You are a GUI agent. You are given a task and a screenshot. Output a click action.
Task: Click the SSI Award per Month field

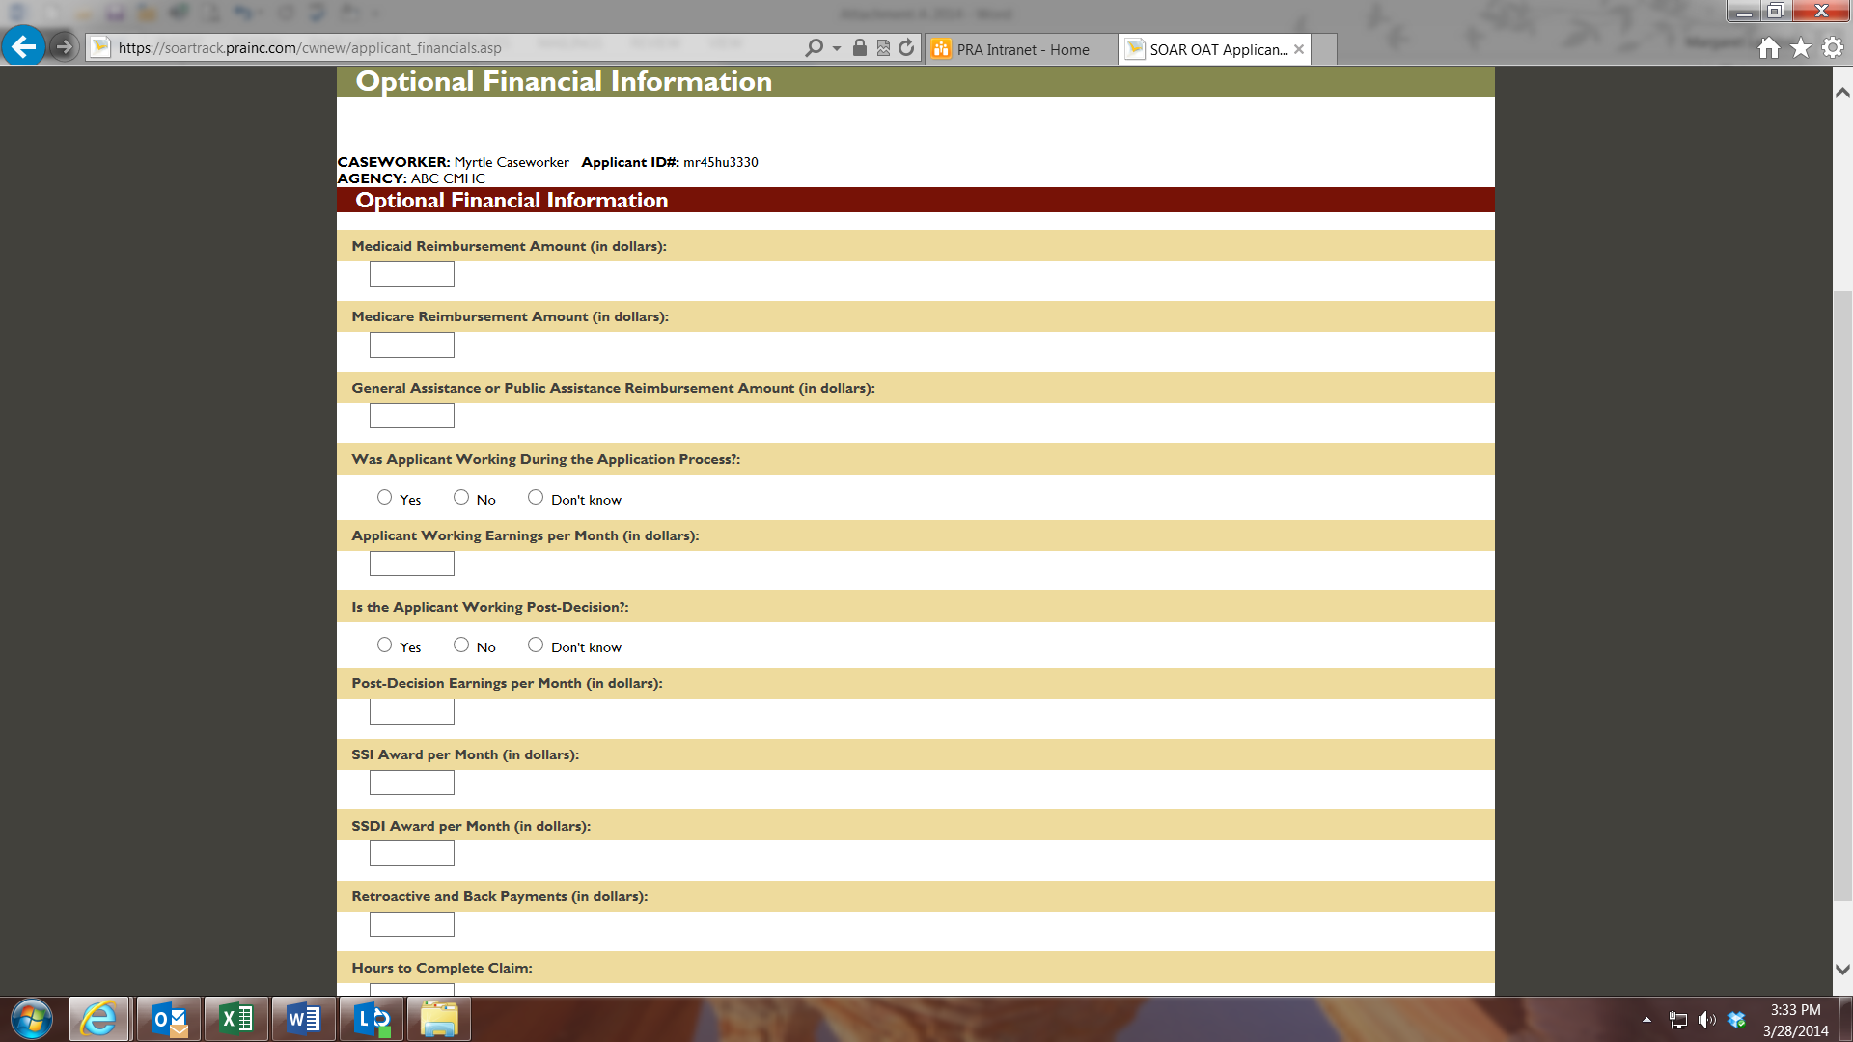tap(411, 782)
